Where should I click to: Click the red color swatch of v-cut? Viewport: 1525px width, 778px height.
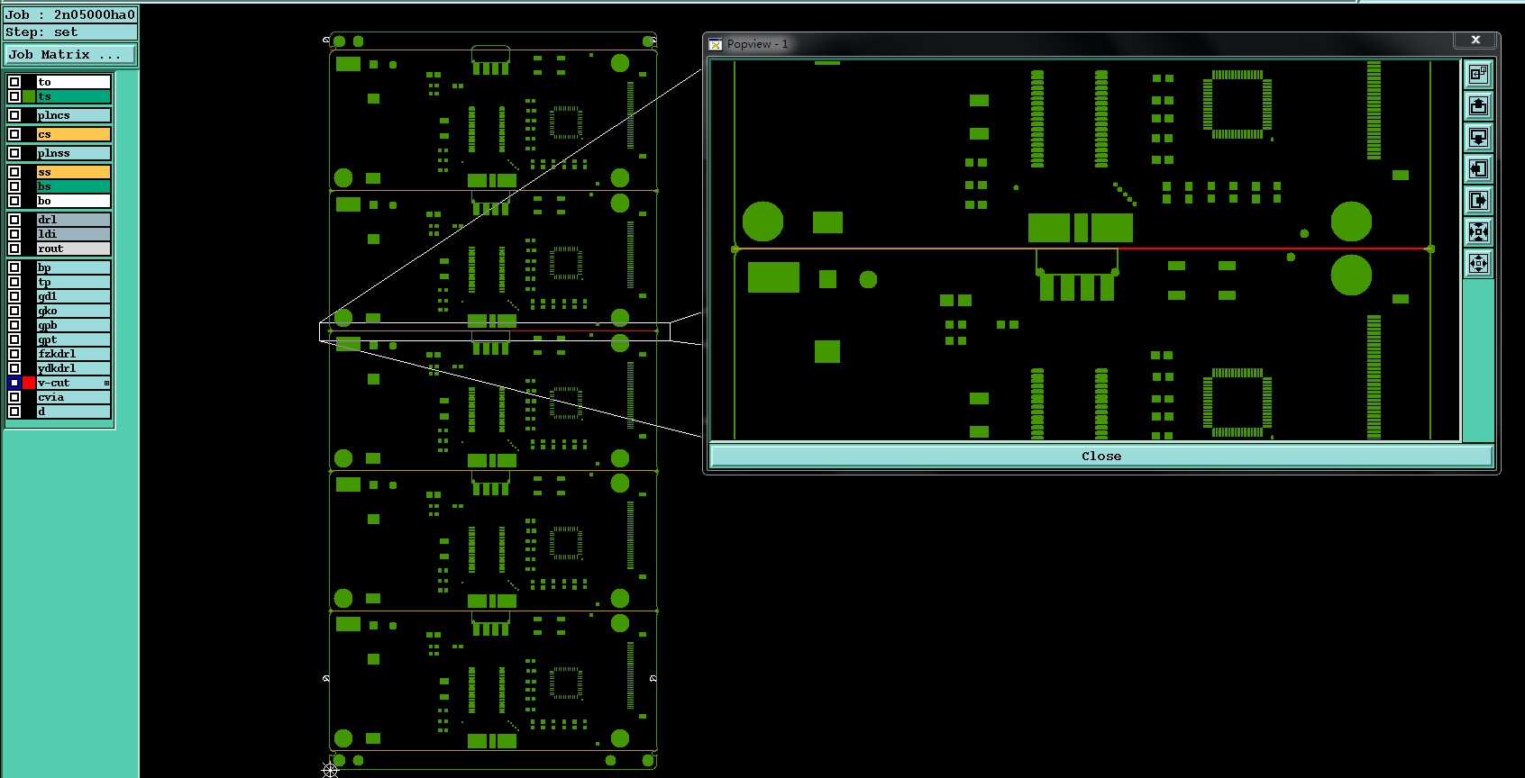[x=29, y=383]
